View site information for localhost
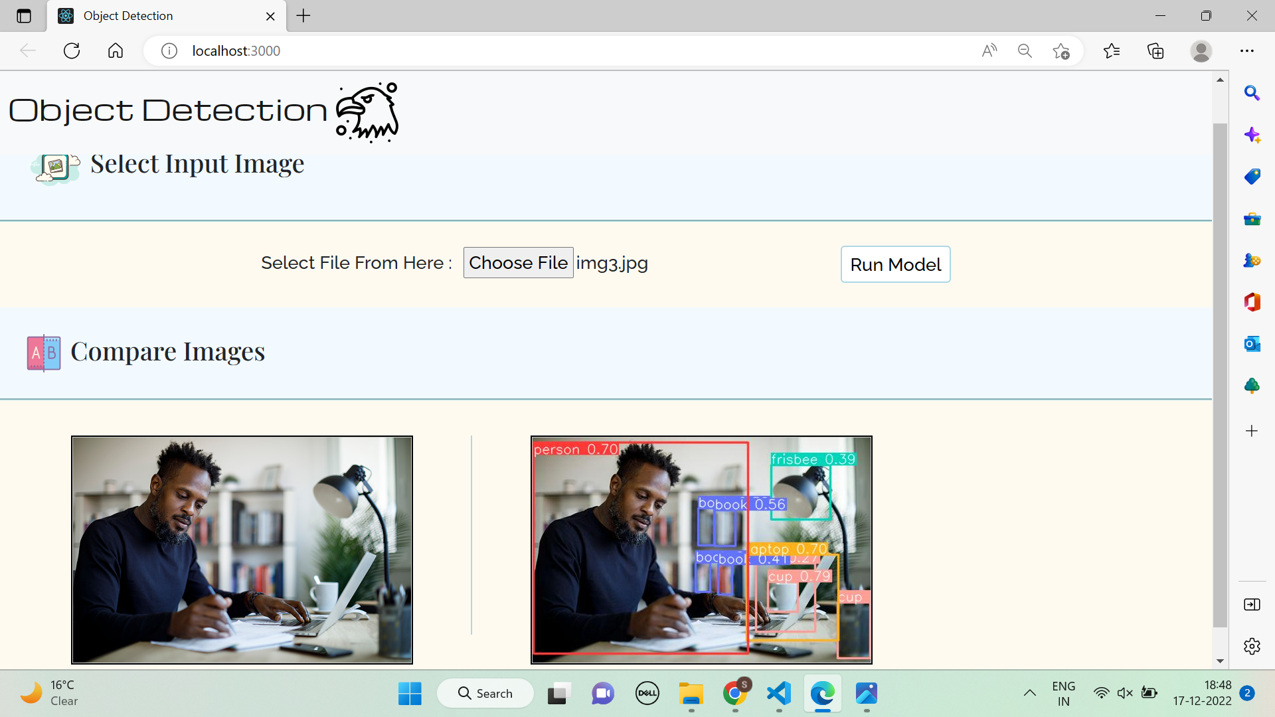Screen dimensions: 1275x717 click(169, 50)
